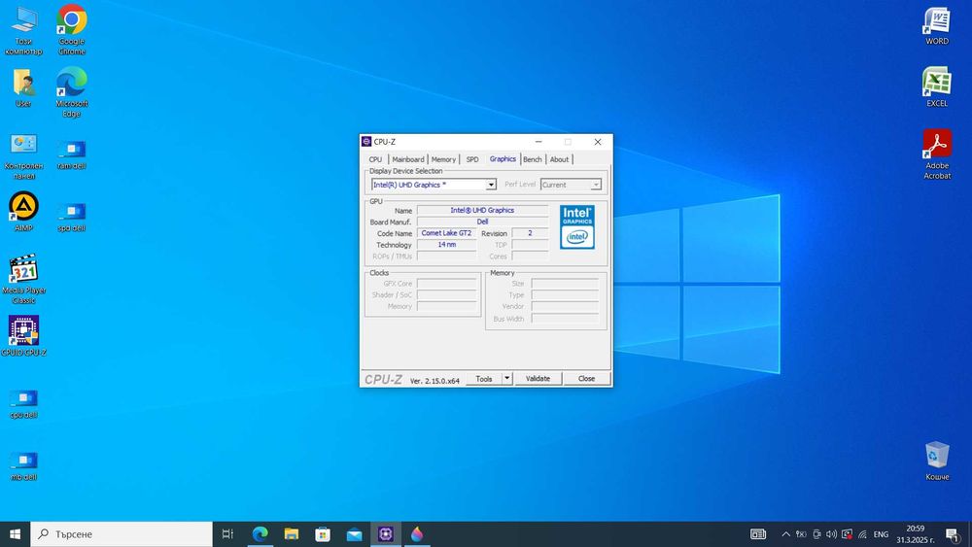This screenshot has height=547, width=972.
Task: Open Microsoft Edge desktop shortcut
Action: (72, 91)
